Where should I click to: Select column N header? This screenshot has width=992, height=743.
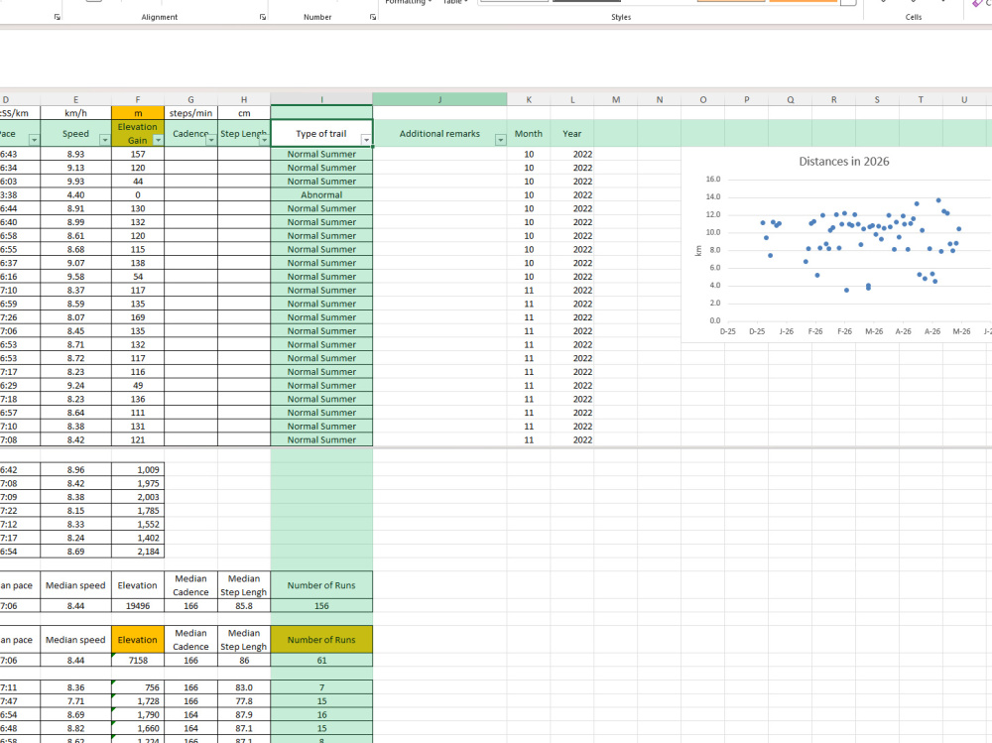point(660,99)
